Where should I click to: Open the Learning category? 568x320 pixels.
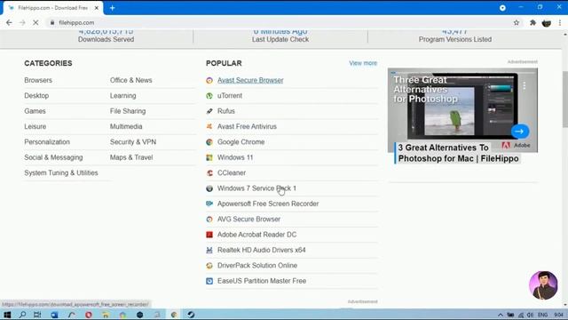[x=122, y=96]
